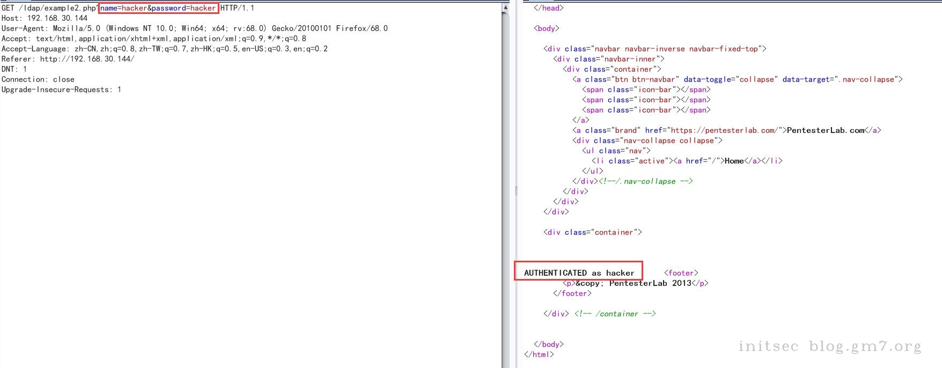Image resolution: width=942 pixels, height=368 pixels.
Task: Click the PentesterLab 2013 footer text
Action: [650, 283]
